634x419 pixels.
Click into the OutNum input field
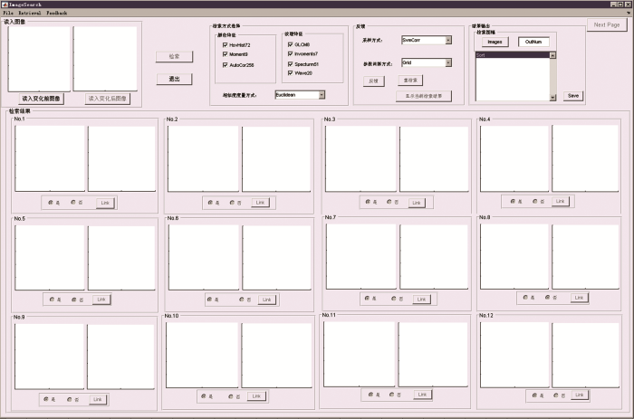point(533,42)
